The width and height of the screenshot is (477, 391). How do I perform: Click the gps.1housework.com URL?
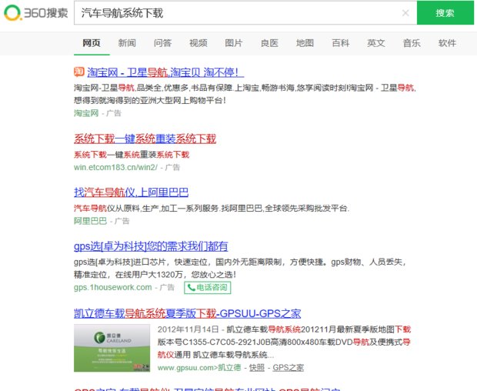click(113, 287)
